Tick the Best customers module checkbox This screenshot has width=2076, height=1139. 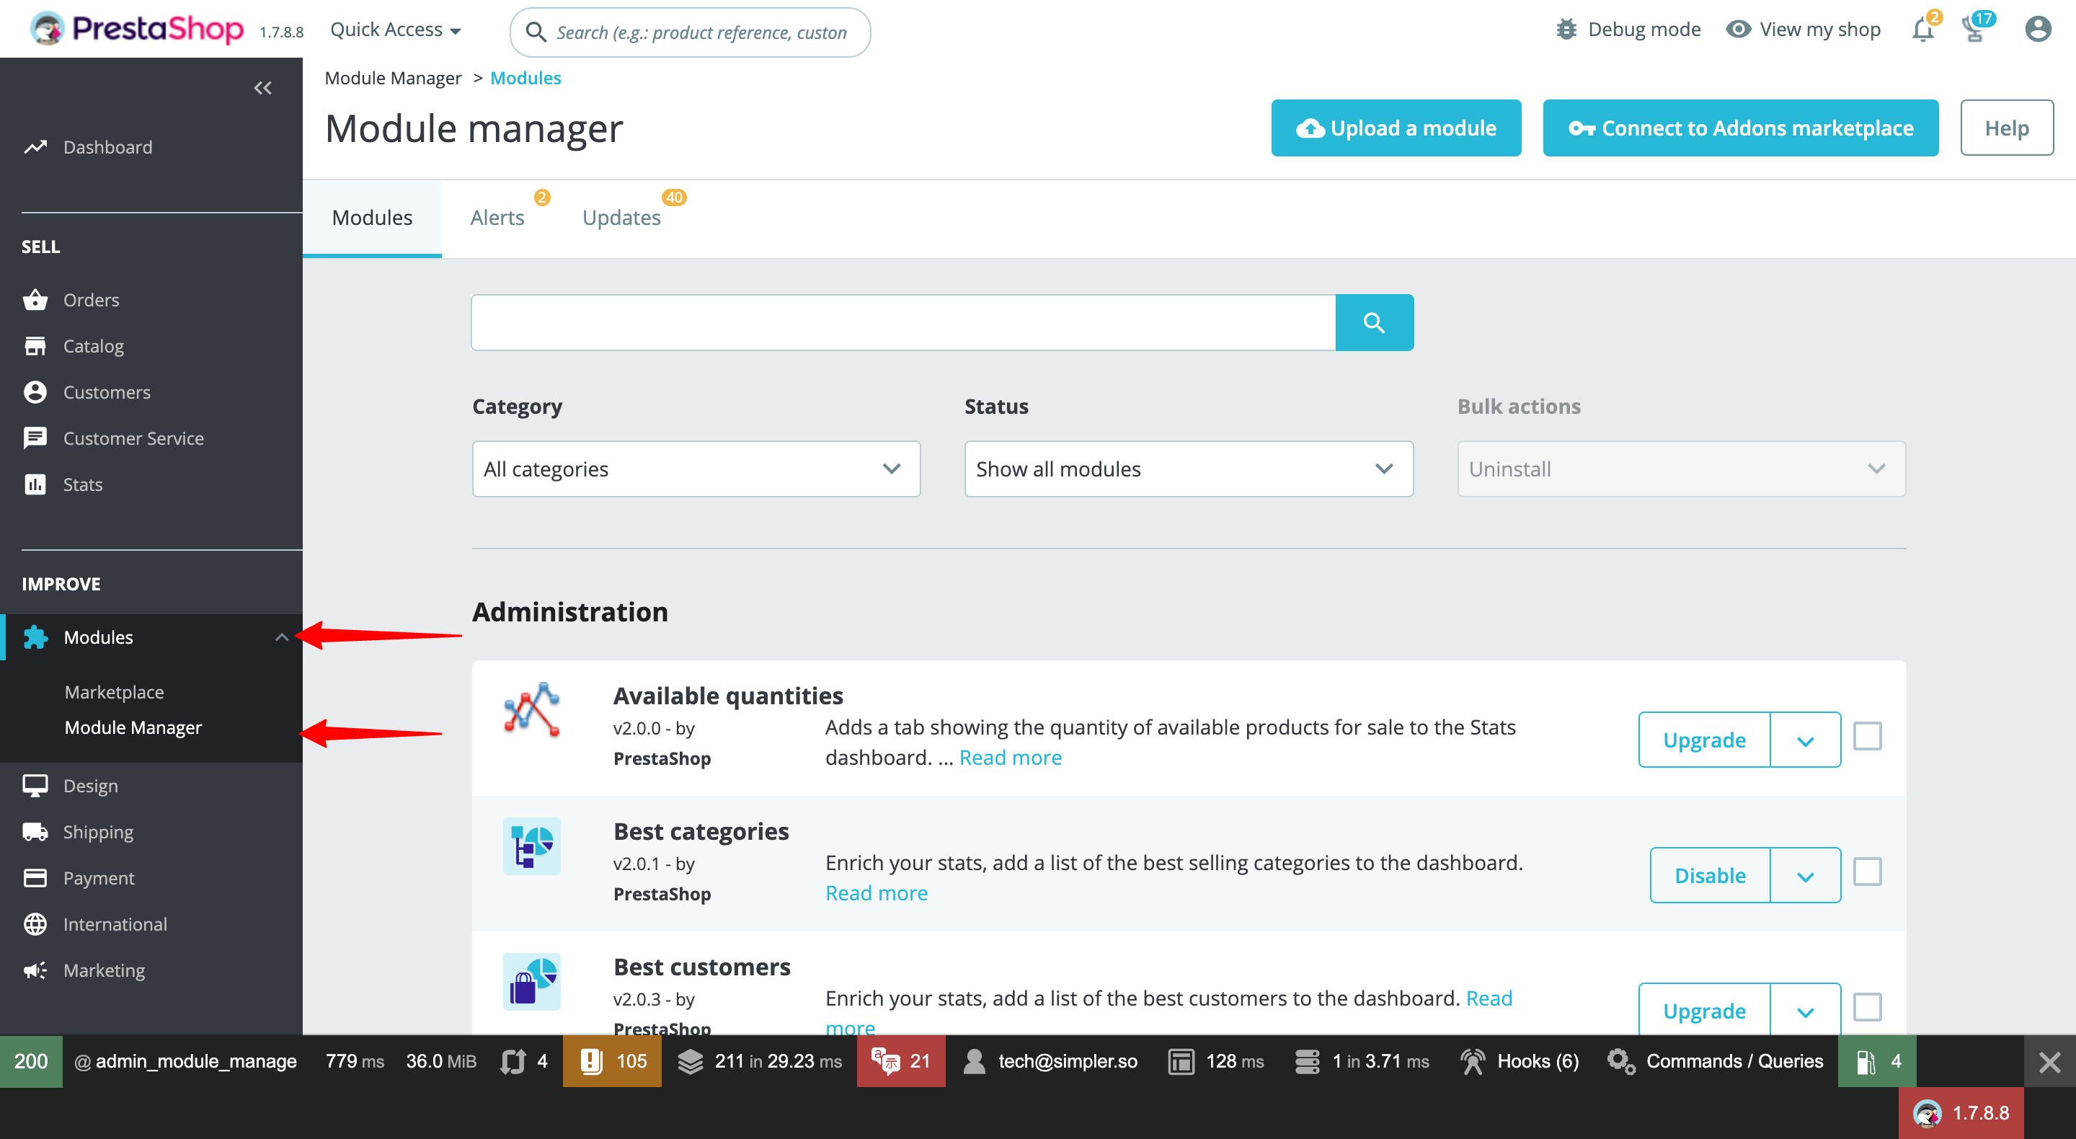tap(1866, 1008)
